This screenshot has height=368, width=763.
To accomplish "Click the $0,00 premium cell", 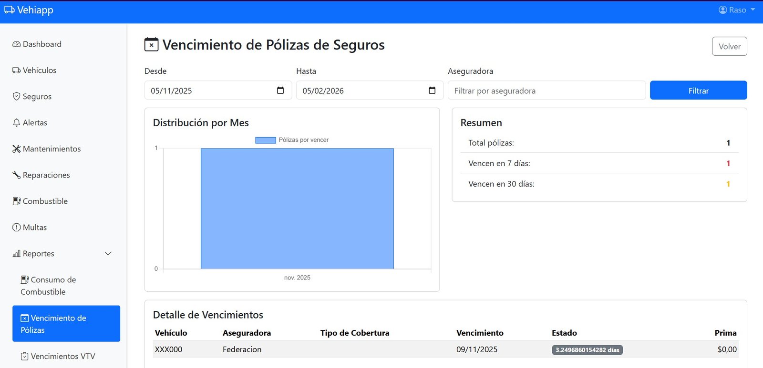I will pos(727,349).
